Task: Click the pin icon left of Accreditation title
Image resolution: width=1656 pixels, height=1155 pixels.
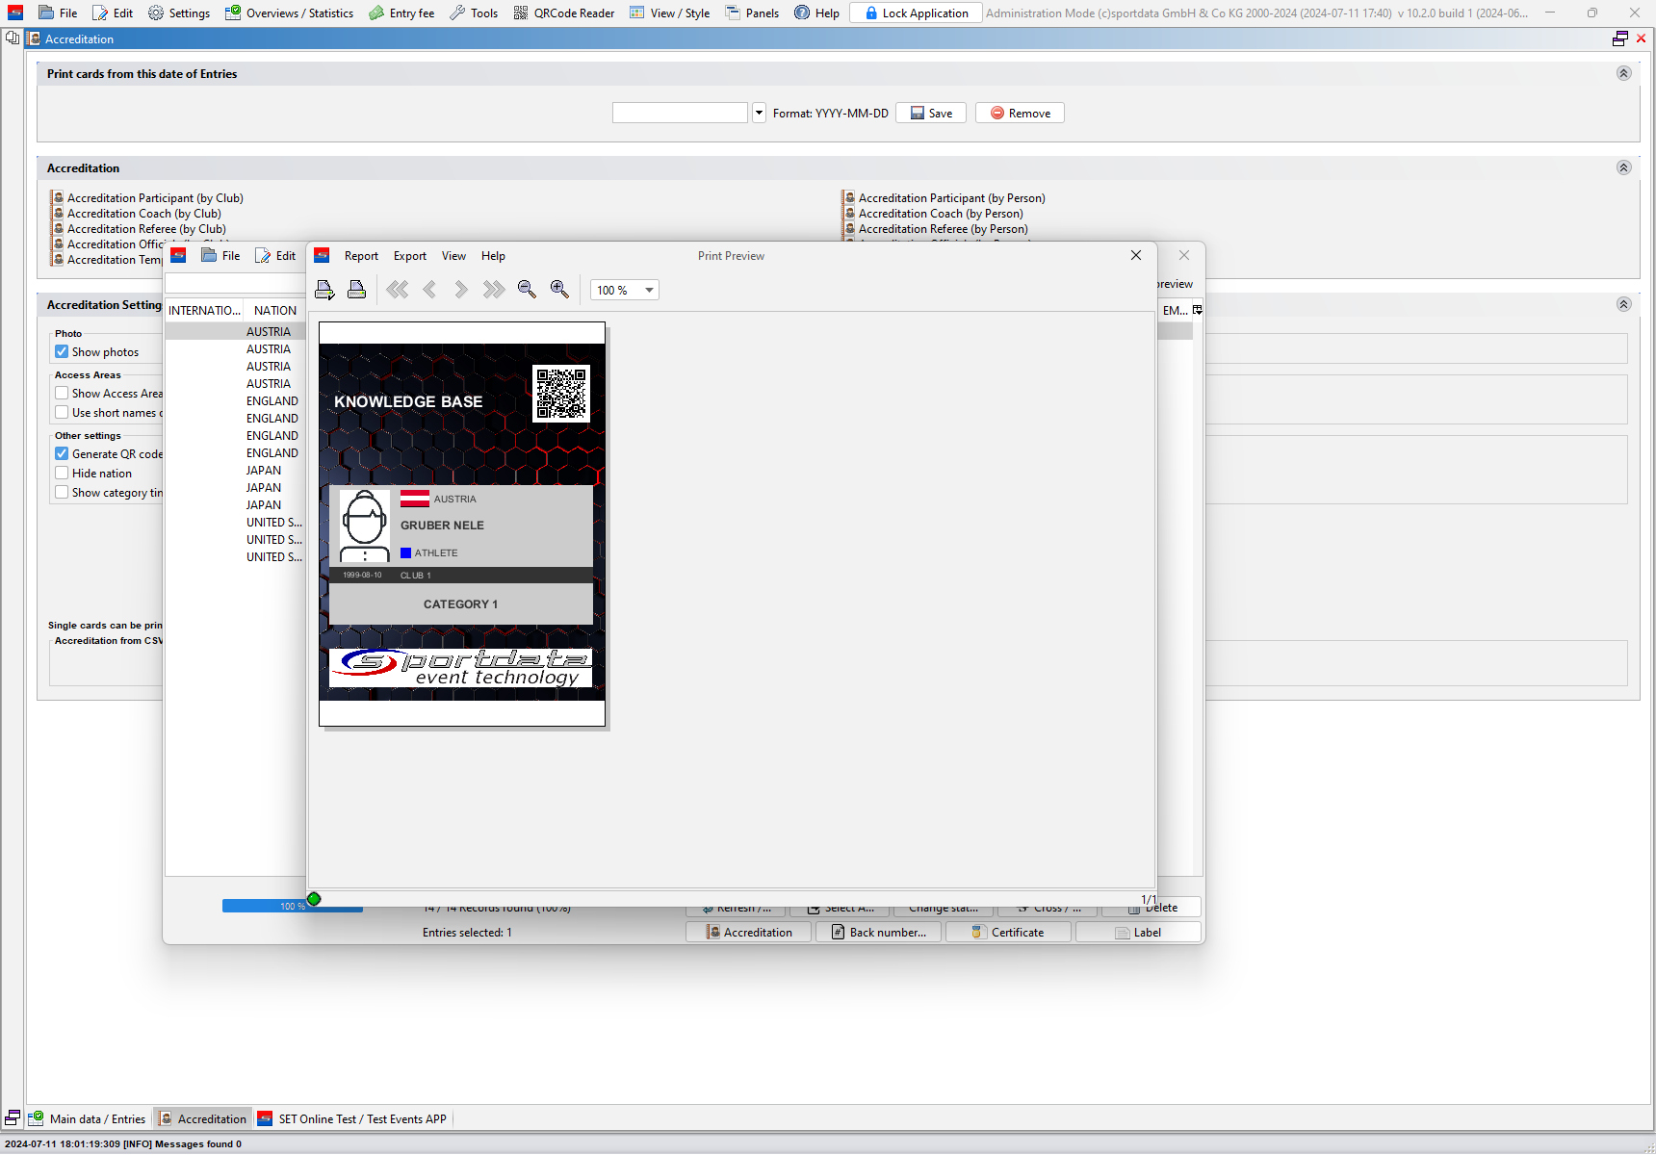Action: tap(13, 38)
